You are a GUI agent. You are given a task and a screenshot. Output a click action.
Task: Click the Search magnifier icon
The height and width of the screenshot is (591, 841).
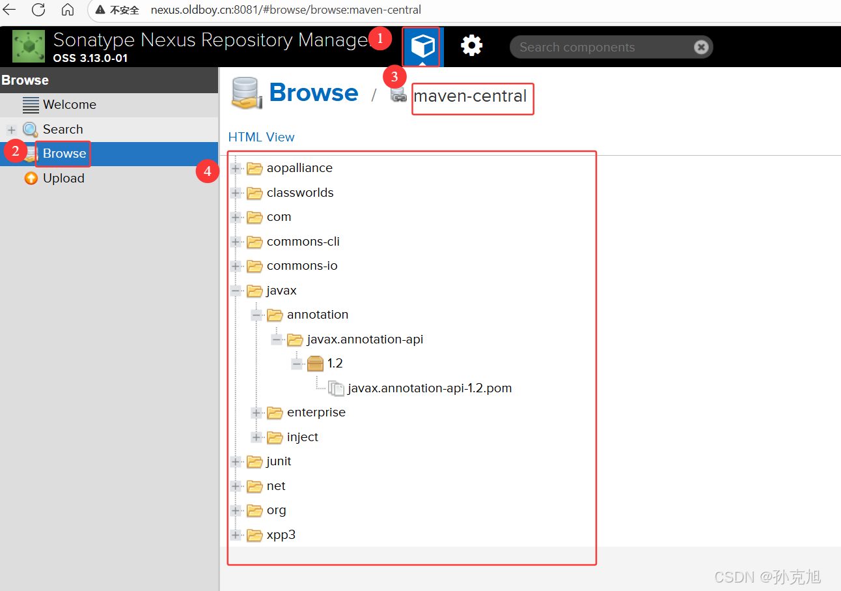click(x=31, y=129)
